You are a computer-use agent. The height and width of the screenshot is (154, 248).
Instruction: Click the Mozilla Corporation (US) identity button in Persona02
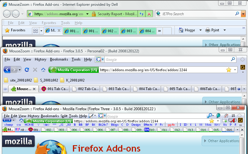[74, 70]
